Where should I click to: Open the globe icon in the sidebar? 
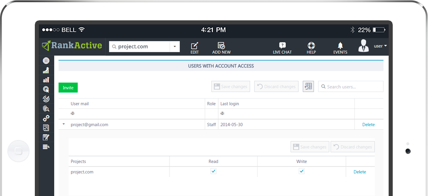click(x=46, y=61)
